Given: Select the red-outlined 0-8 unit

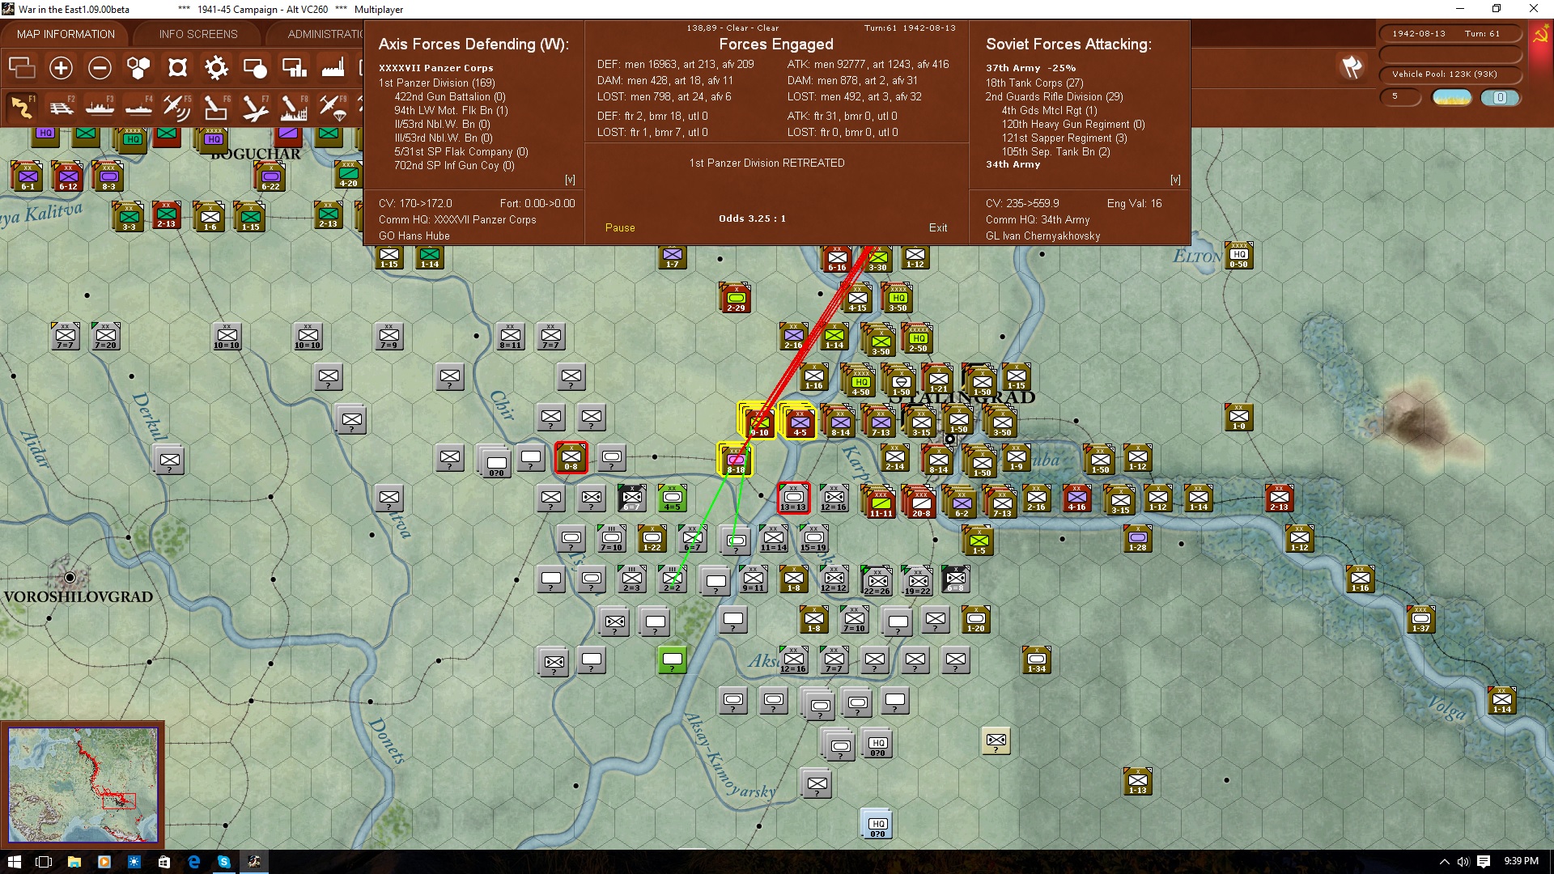Looking at the screenshot, I should (571, 457).
